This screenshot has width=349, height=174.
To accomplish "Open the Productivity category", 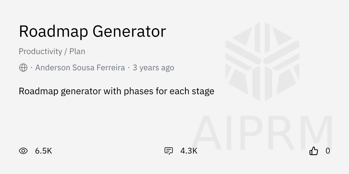I will tap(40, 52).
